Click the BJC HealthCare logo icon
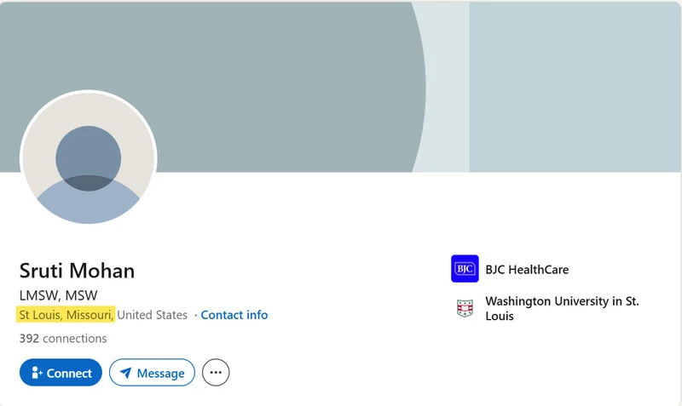Viewport: 682px width, 406px height. click(x=465, y=269)
